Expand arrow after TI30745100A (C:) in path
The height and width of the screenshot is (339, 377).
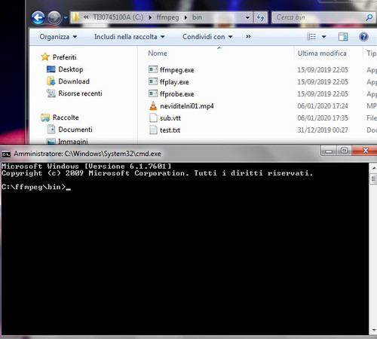click(x=150, y=17)
